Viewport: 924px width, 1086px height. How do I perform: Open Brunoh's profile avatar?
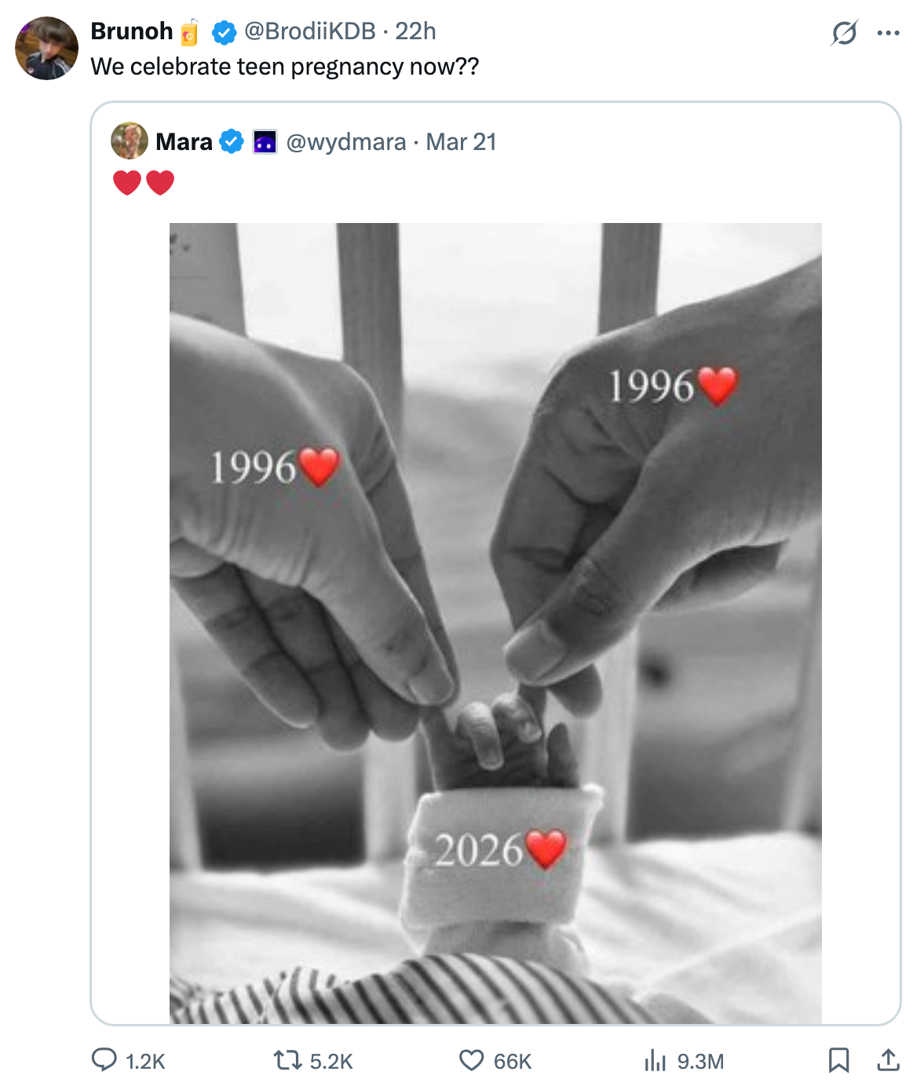coord(47,48)
